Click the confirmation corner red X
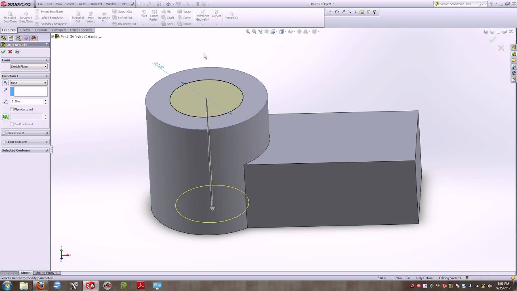Image resolution: width=517 pixels, height=291 pixels. pos(501,48)
